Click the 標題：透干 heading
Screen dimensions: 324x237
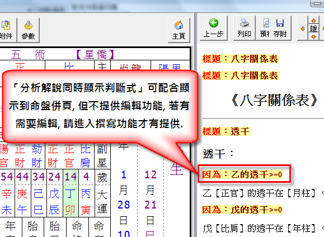(x=226, y=131)
